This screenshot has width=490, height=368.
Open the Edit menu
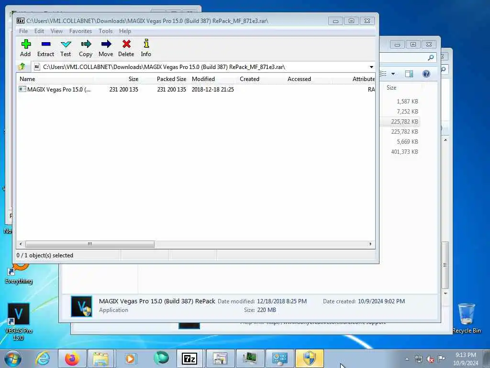[x=39, y=31]
